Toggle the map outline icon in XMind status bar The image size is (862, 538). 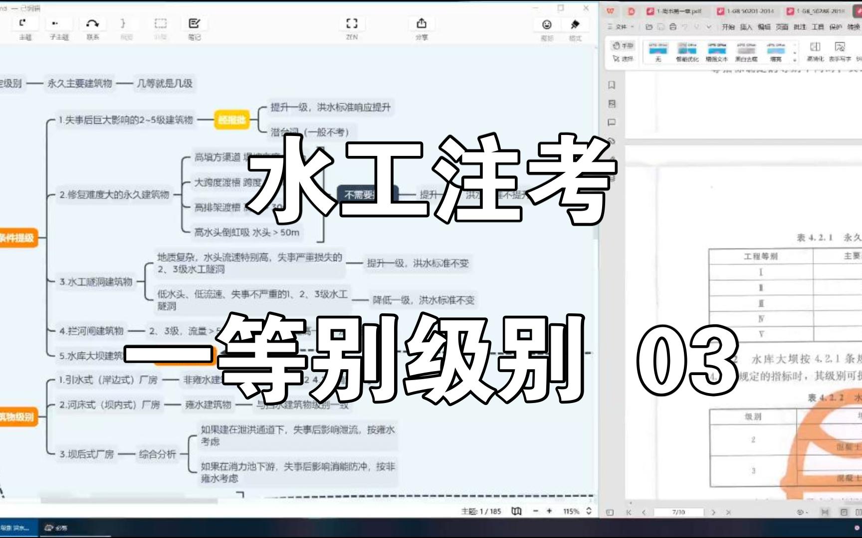pos(516,511)
